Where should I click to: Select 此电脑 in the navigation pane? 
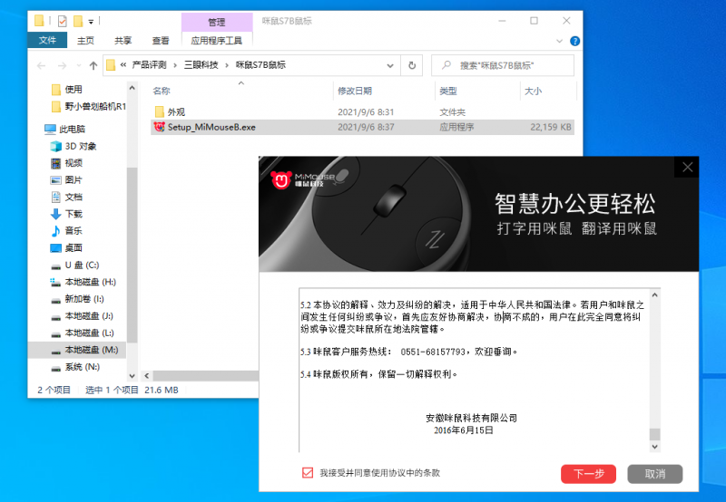64,129
